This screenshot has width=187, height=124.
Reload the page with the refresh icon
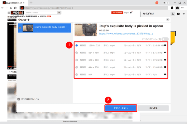click(11, 8)
